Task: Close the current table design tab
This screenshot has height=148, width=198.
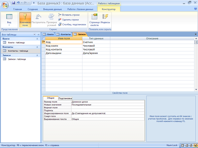Action: 196,34
